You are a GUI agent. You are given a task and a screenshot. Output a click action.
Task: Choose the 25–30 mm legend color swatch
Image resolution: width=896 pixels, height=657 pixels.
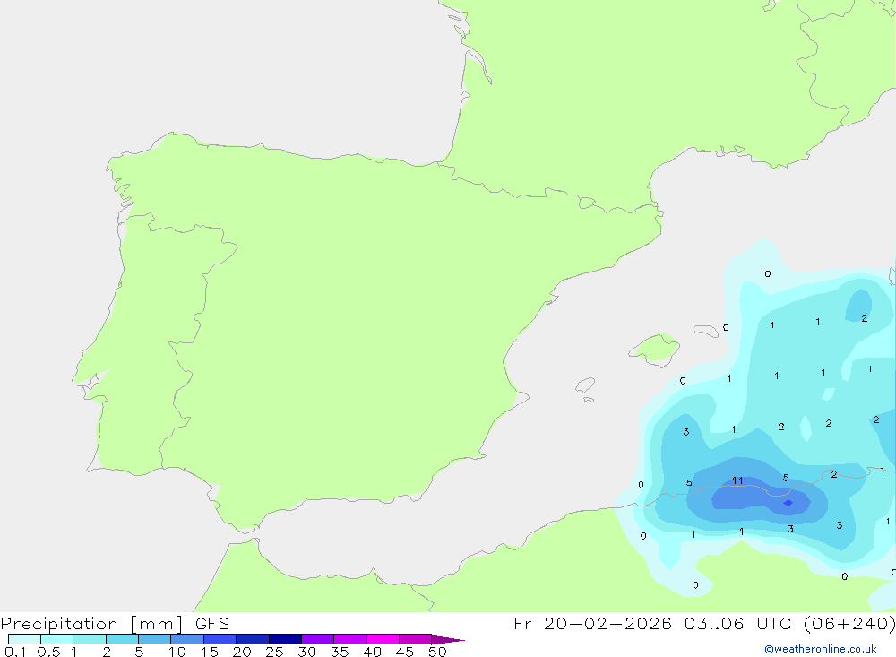point(285,639)
